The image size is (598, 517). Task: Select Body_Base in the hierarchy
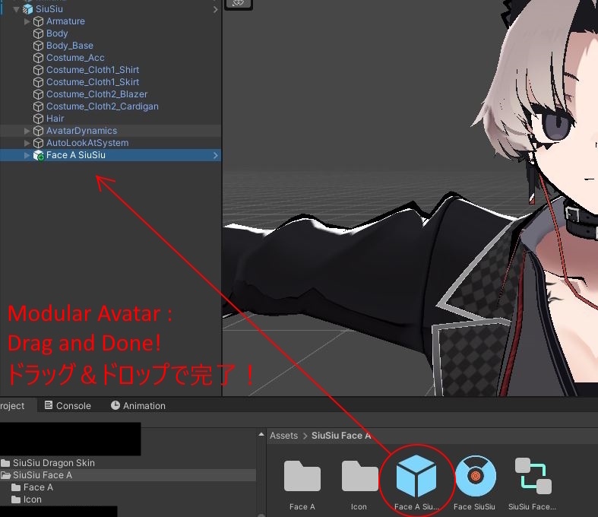tap(70, 46)
